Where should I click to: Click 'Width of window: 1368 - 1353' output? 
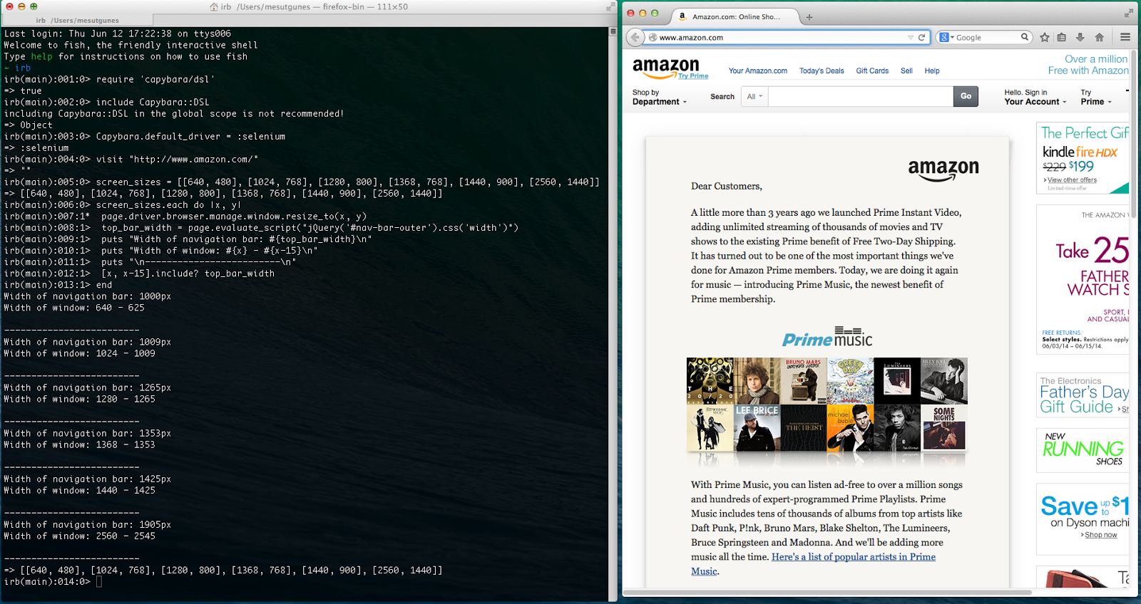tap(79, 444)
